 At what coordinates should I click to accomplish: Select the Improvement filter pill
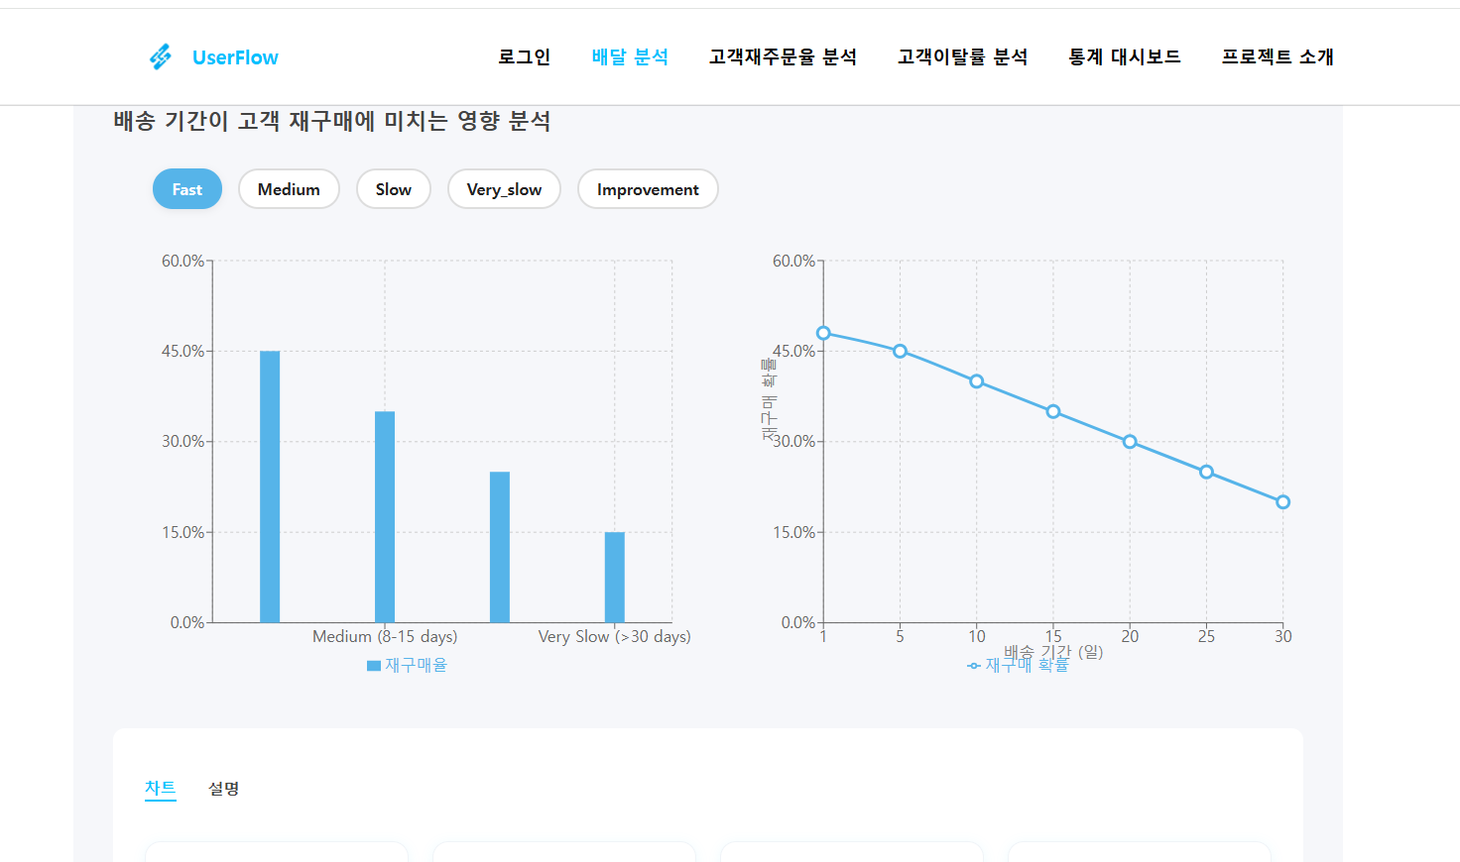pyautogui.click(x=648, y=189)
